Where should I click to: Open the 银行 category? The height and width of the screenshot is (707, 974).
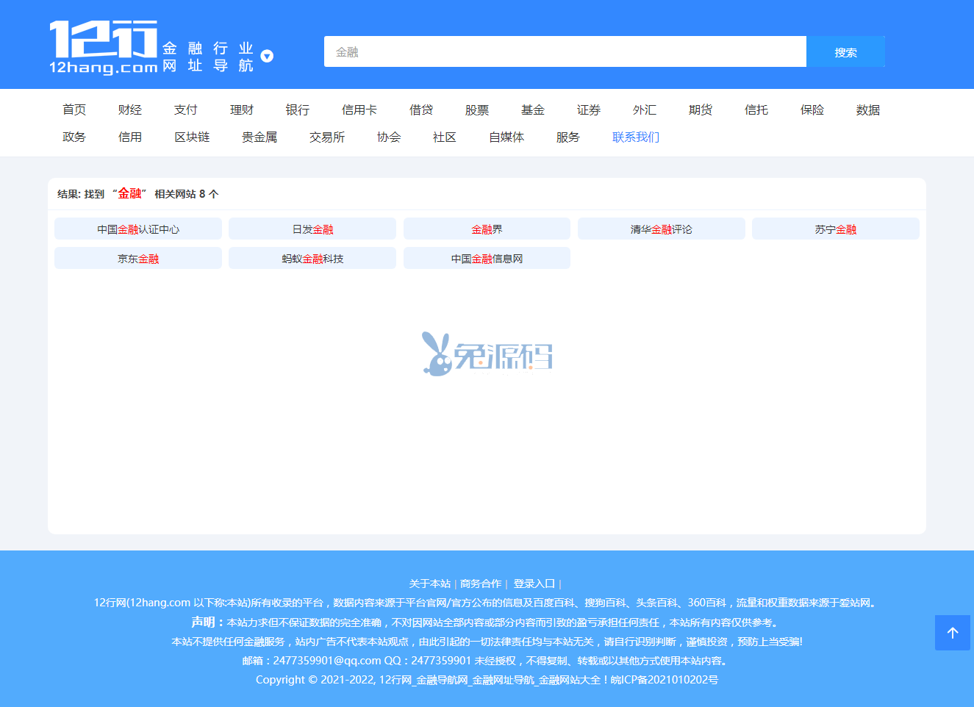pyautogui.click(x=298, y=110)
